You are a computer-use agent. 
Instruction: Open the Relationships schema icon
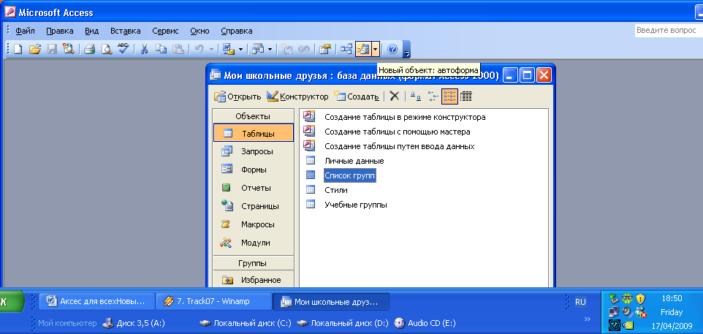(x=346, y=49)
